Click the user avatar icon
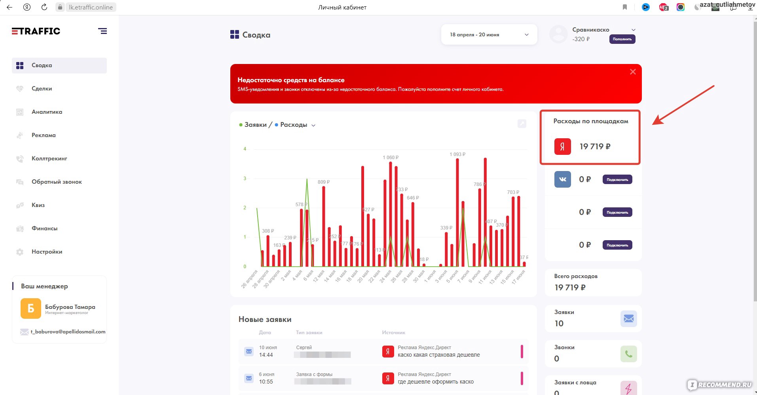 point(558,34)
